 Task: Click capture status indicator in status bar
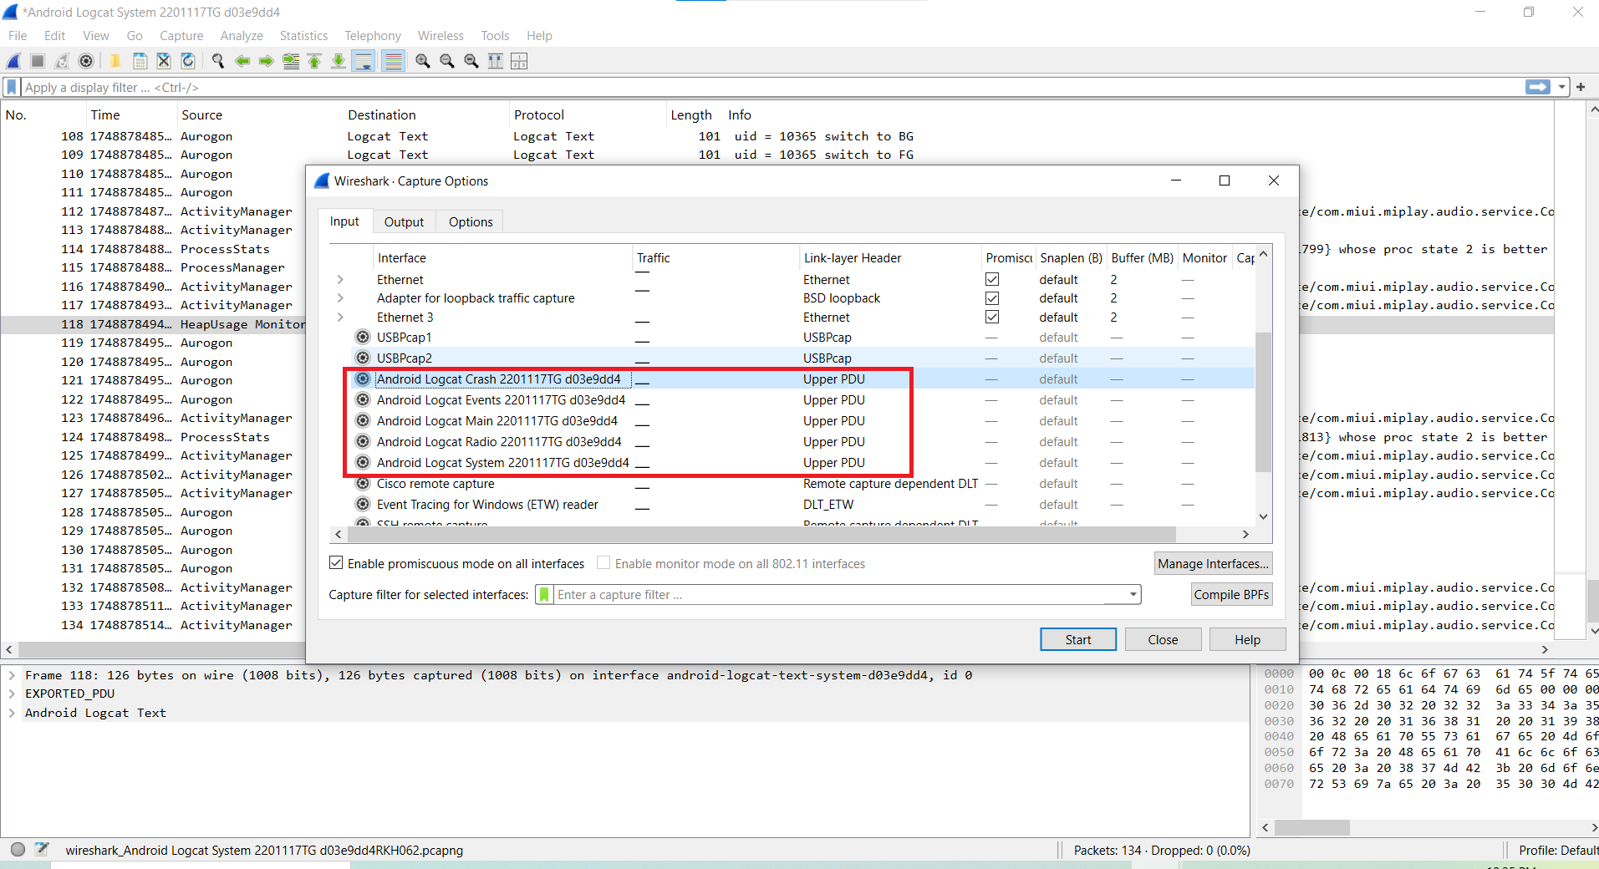(x=18, y=850)
